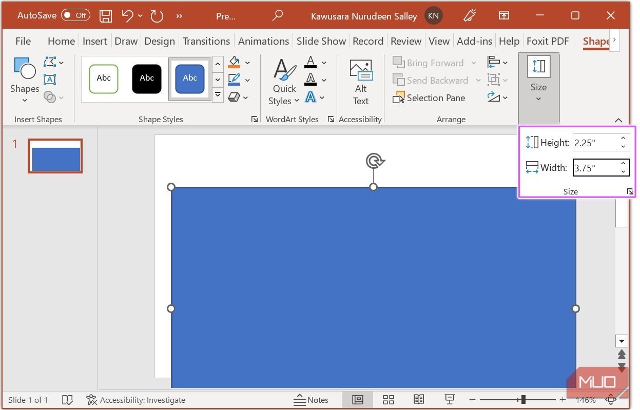This screenshot has height=410, width=640.
Task: Open the Slide Show tab
Action: pos(321,41)
